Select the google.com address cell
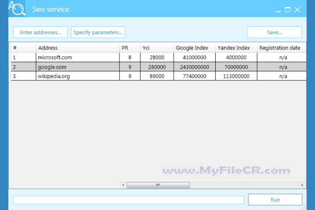The width and height of the screenshot is (315, 210). click(78, 66)
